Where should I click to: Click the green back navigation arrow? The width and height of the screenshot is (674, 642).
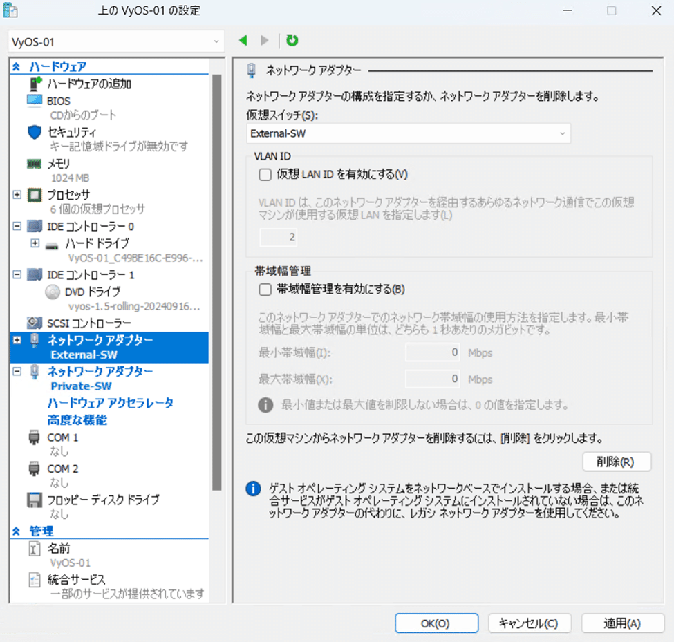(243, 40)
